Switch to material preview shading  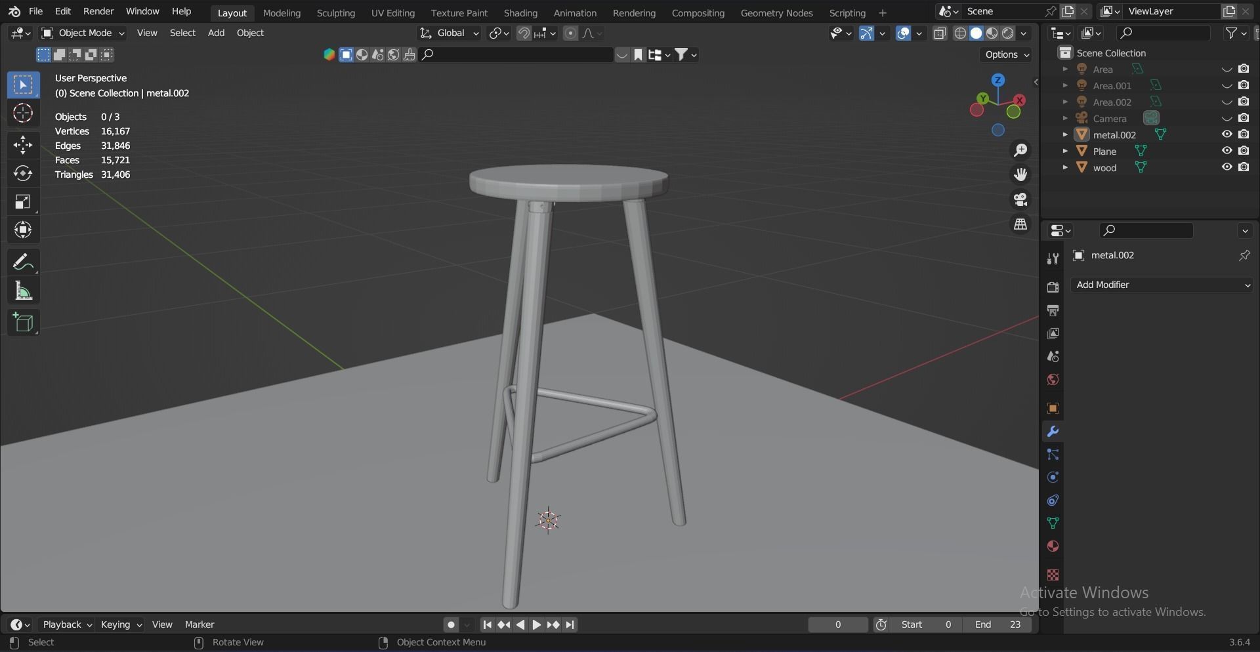pos(992,33)
